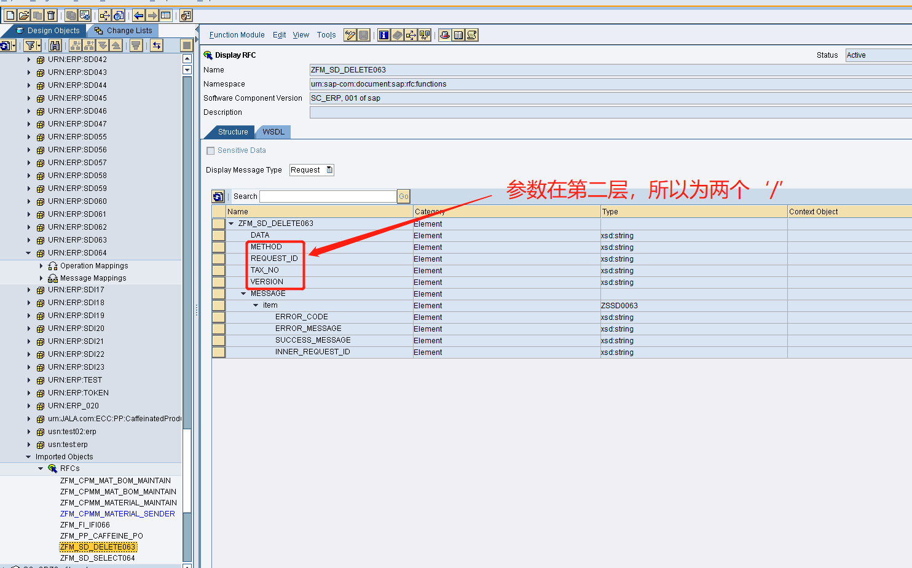Collapse the MESSAGE element in the structure table

click(243, 293)
